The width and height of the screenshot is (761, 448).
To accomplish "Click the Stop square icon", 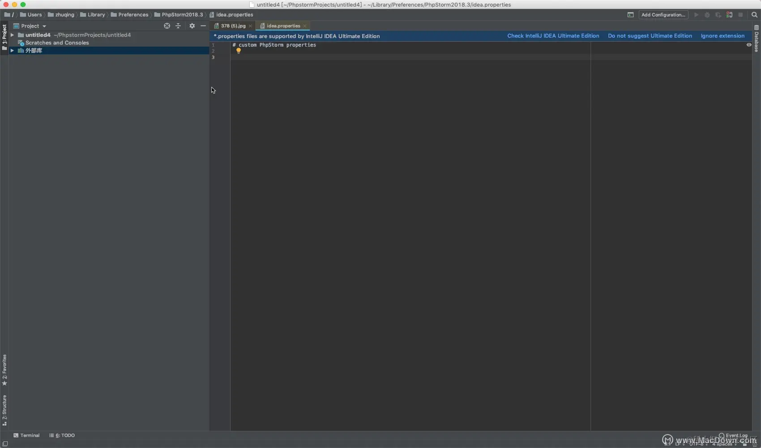I will [x=741, y=15].
